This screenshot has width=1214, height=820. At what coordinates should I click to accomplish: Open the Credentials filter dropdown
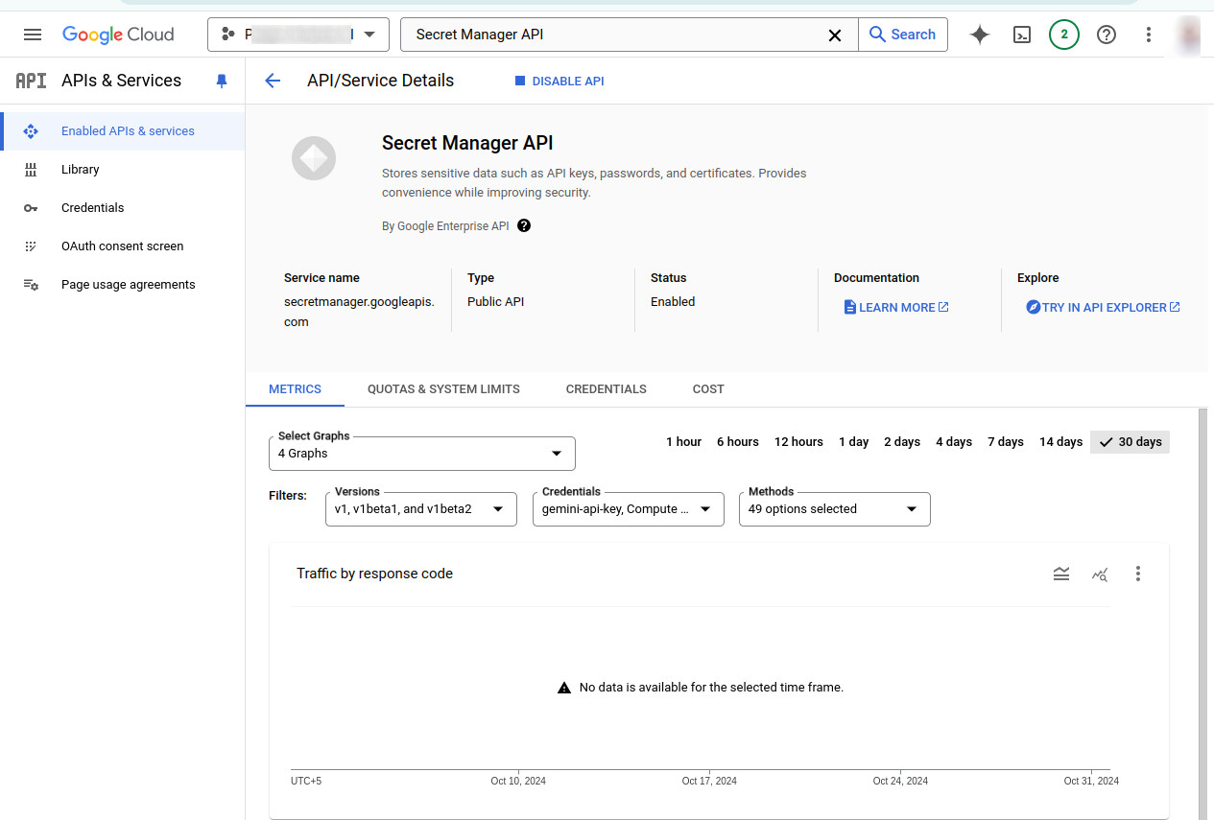[x=629, y=509]
